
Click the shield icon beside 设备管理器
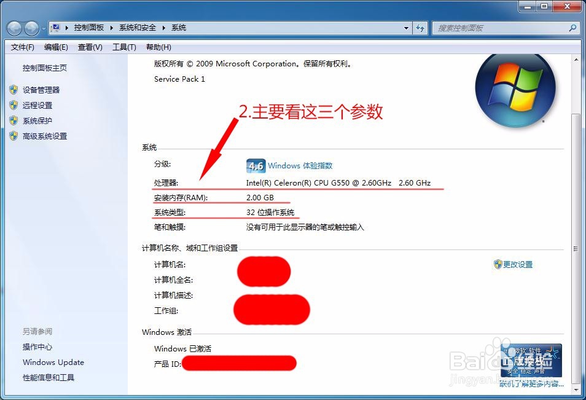click(14, 90)
